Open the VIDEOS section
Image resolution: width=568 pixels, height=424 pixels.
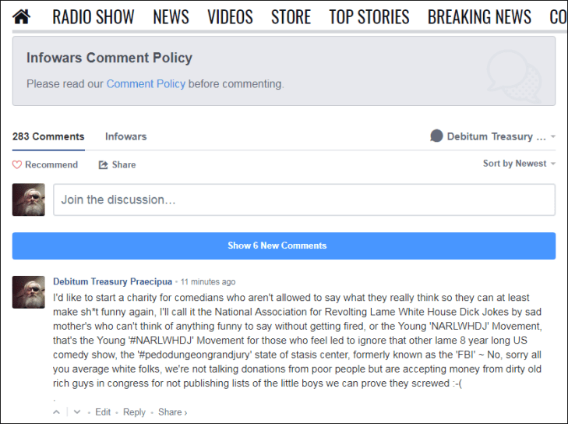click(230, 16)
